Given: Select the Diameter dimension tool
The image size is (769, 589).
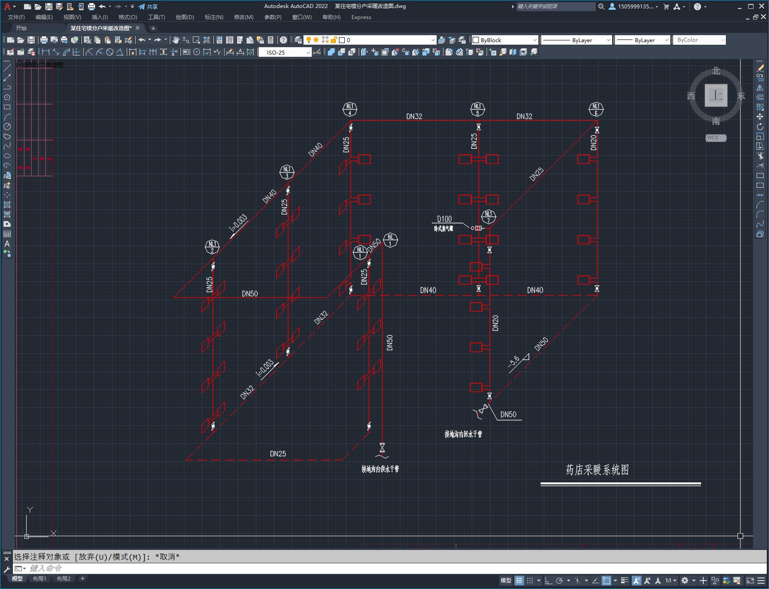Looking at the screenshot, I should point(109,52).
